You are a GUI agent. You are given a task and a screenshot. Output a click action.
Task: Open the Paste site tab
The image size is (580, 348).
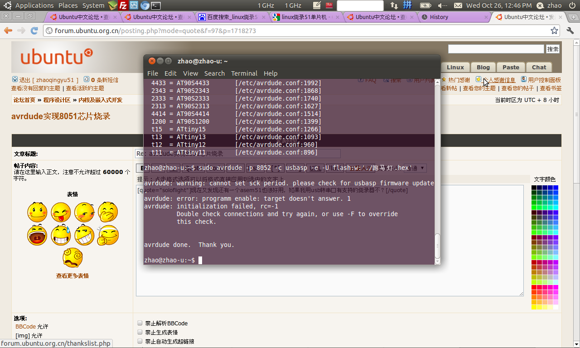511,67
